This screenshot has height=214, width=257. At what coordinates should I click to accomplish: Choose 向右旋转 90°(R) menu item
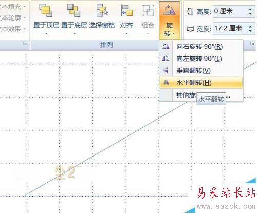coord(201,47)
